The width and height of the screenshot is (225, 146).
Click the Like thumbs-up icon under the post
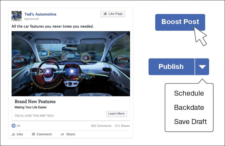pos(13,134)
